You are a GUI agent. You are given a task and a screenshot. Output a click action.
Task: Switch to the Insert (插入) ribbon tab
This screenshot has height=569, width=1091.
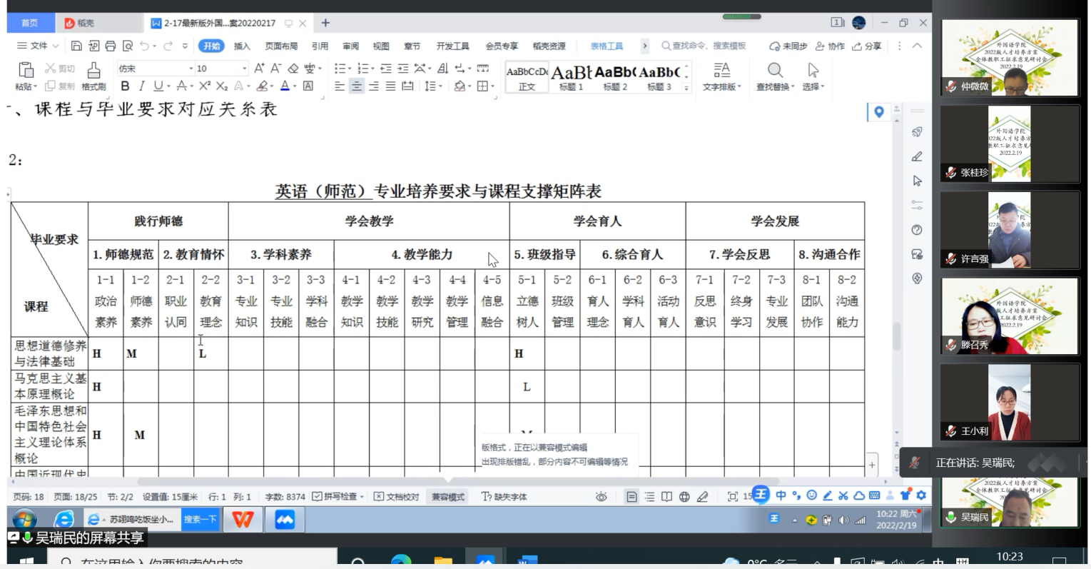pos(242,46)
